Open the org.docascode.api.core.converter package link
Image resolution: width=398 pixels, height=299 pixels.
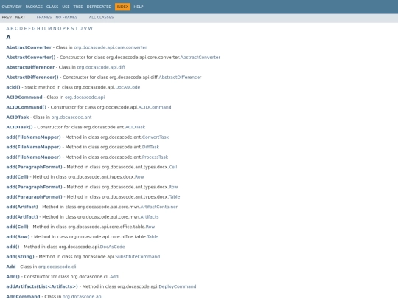pyautogui.click(x=111, y=47)
